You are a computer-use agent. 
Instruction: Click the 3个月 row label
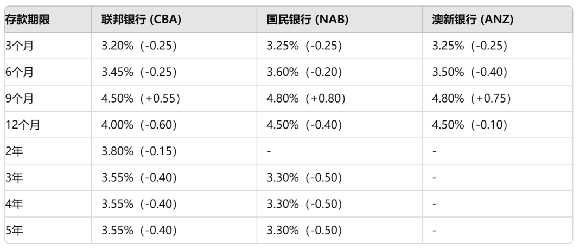[19, 46]
